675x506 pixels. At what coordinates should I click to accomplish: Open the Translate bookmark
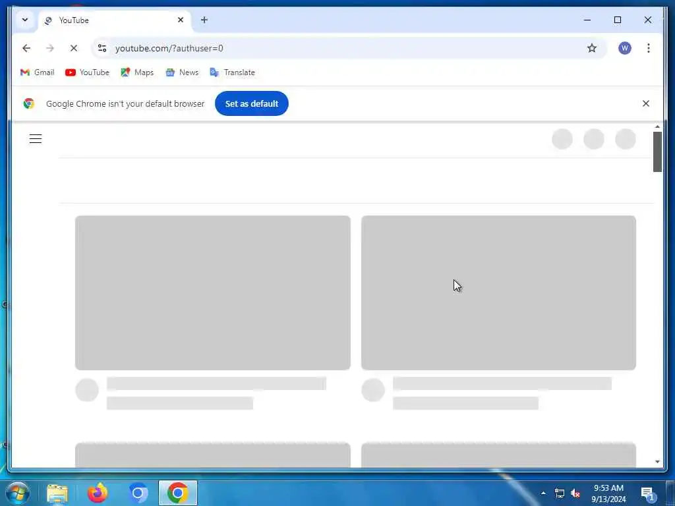pyautogui.click(x=233, y=72)
